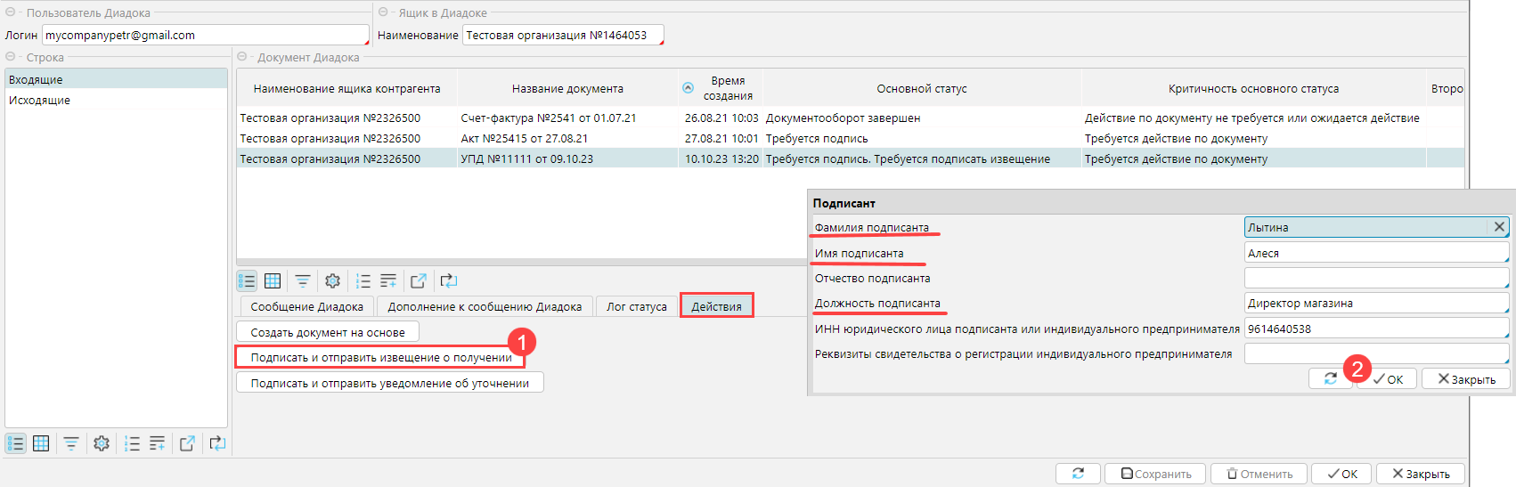The width and height of the screenshot is (1516, 487).
Task: Click refresh button in bottom form bar
Action: [x=1078, y=474]
